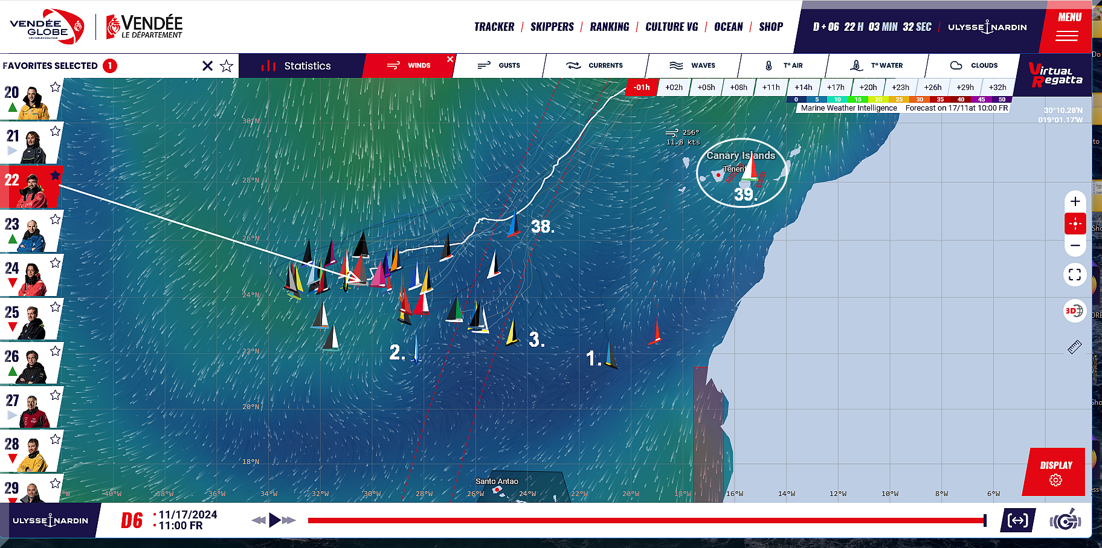Image resolution: width=1102 pixels, height=548 pixels.
Task: Click fast-forward arrows on timeline
Action: (x=289, y=520)
